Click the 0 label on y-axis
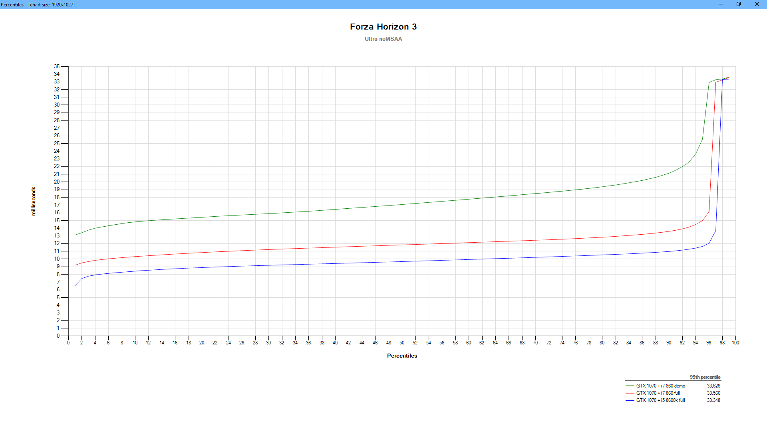This screenshot has width=767, height=431. click(x=58, y=336)
